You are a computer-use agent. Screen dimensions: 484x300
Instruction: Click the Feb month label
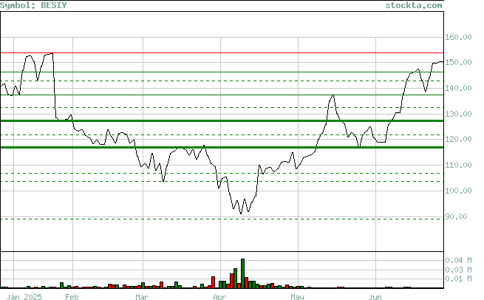tap(72, 296)
